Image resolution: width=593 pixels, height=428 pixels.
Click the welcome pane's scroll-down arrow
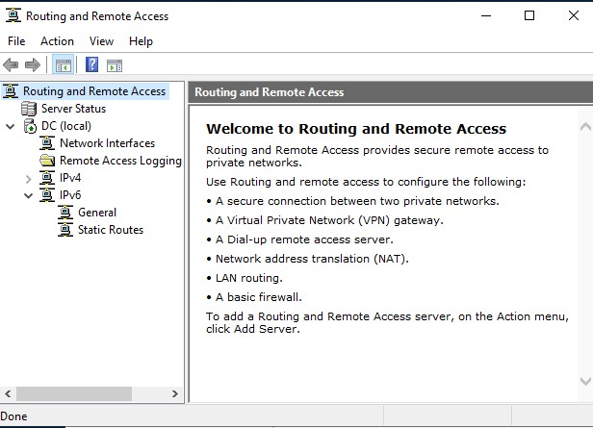click(x=585, y=381)
